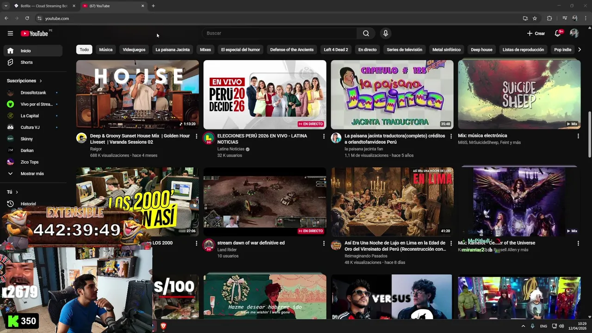Open Shorts in the sidebar
Screen dimensions: 592x333
pos(32,62)
